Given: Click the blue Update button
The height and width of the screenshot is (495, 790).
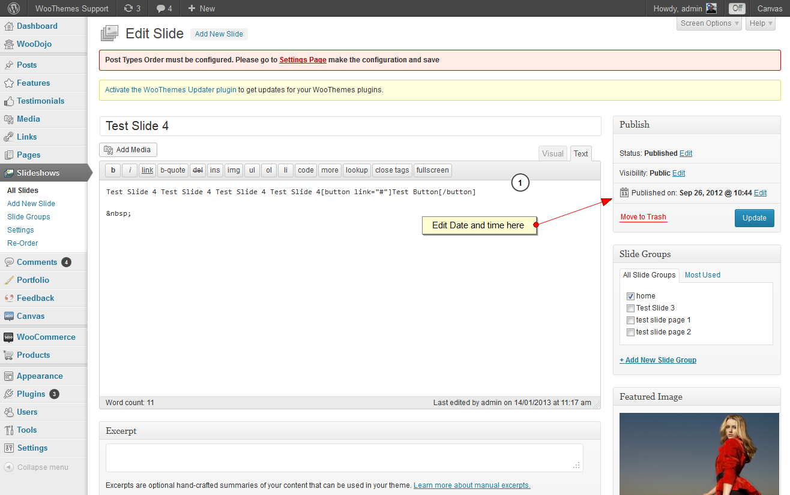Looking at the screenshot, I should pyautogui.click(x=754, y=218).
